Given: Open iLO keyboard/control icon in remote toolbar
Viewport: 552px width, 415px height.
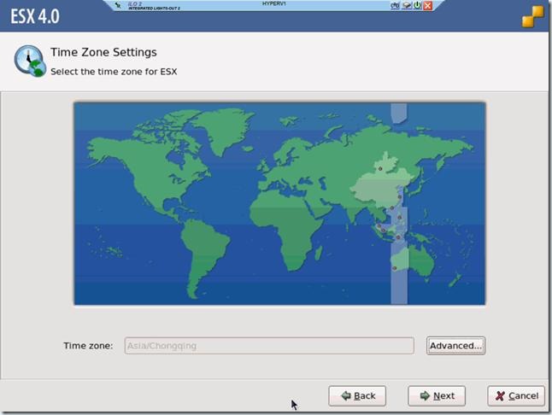Looking at the screenshot, I should coord(395,5).
